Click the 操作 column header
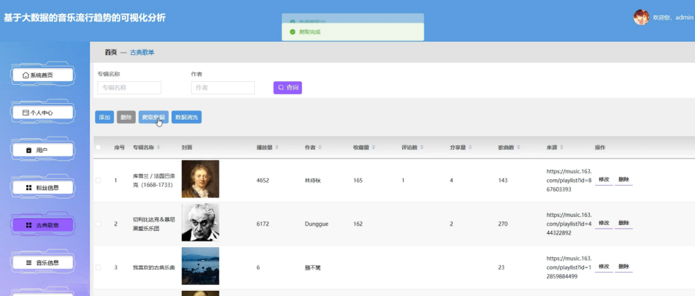 click(600, 148)
